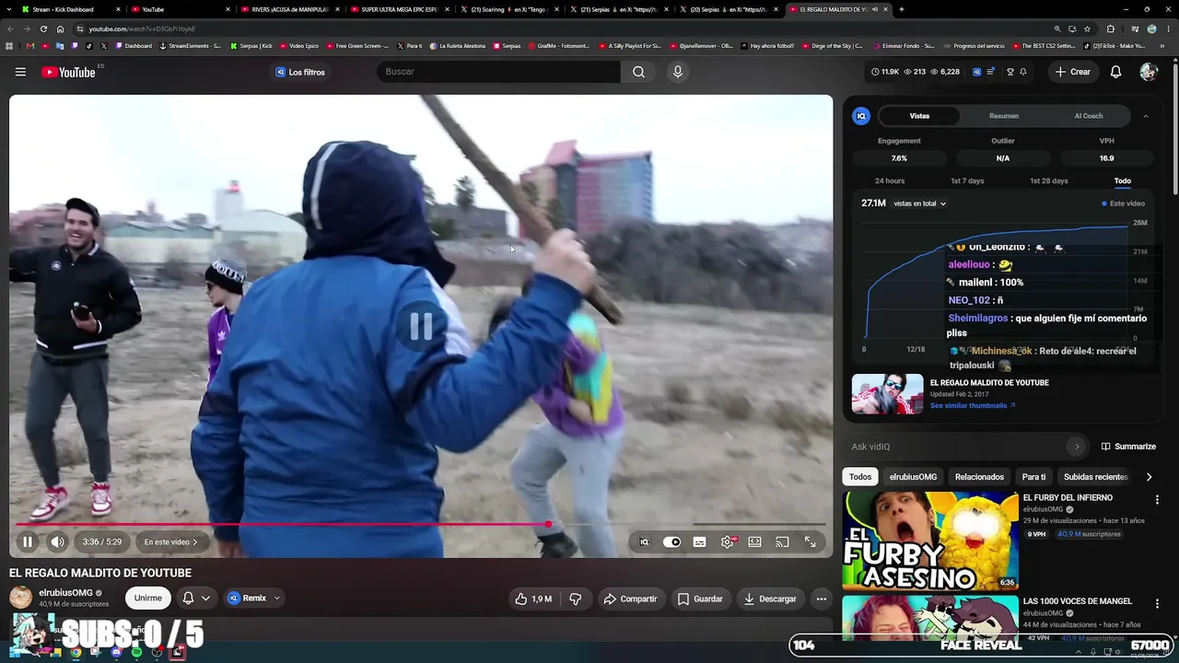Mute the video volume
The width and height of the screenshot is (1179, 663).
pos(57,542)
